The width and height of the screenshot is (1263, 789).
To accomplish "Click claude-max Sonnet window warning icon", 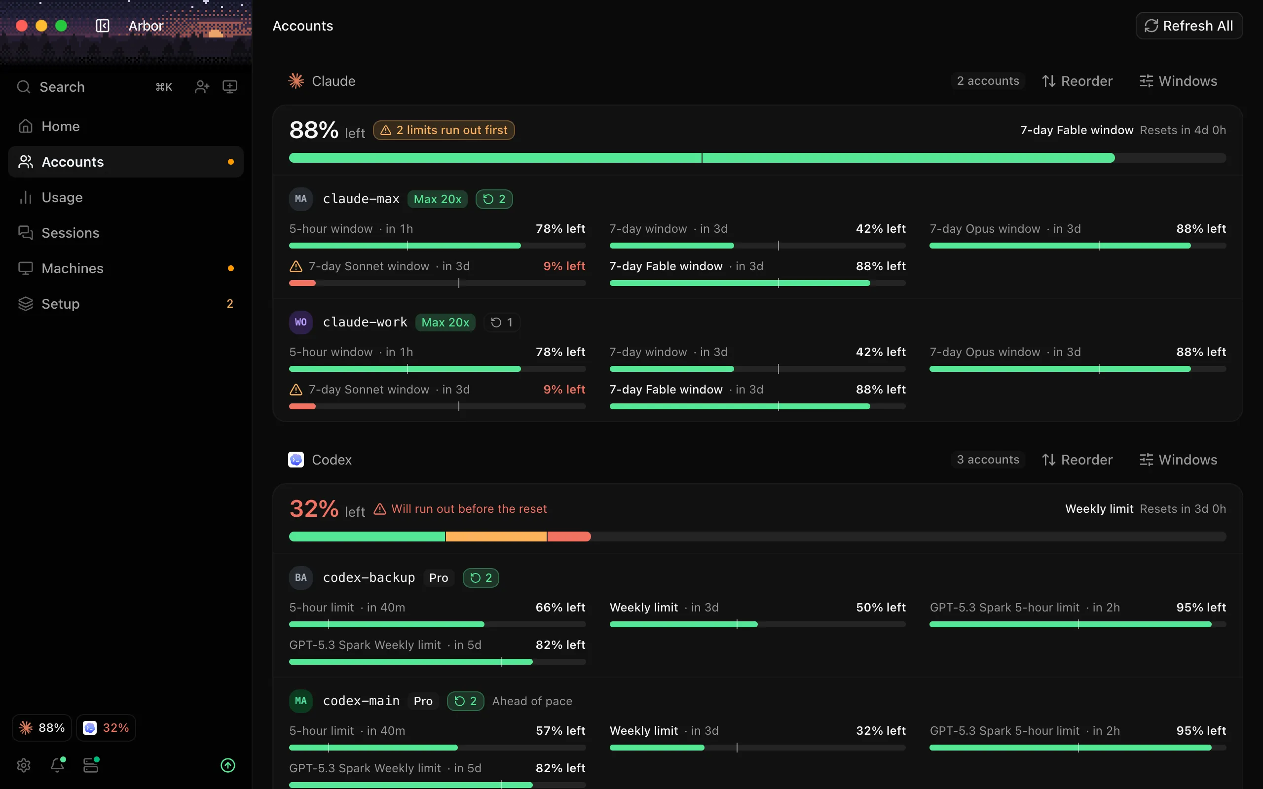I will 296,266.
